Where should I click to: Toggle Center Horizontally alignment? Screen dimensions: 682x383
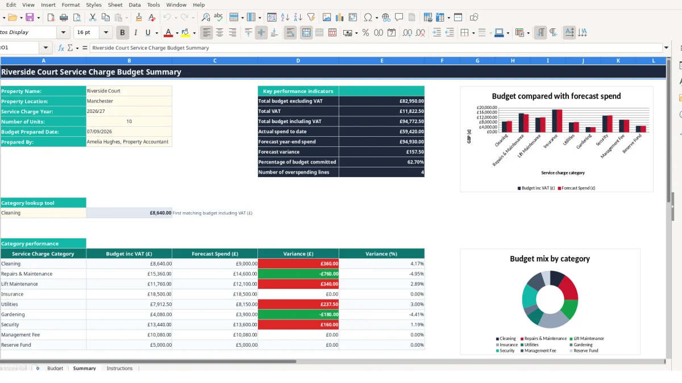pos(219,33)
